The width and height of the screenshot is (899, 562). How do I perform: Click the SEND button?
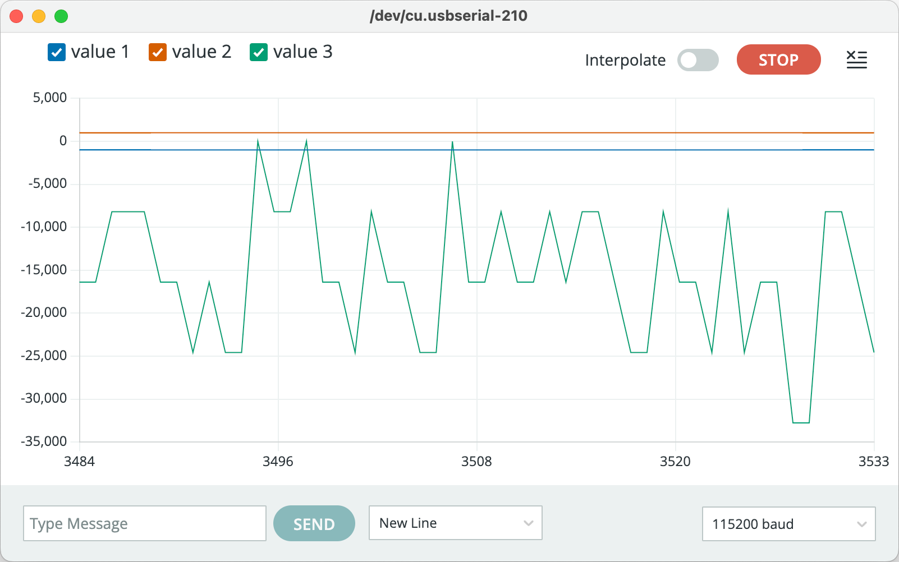point(314,523)
